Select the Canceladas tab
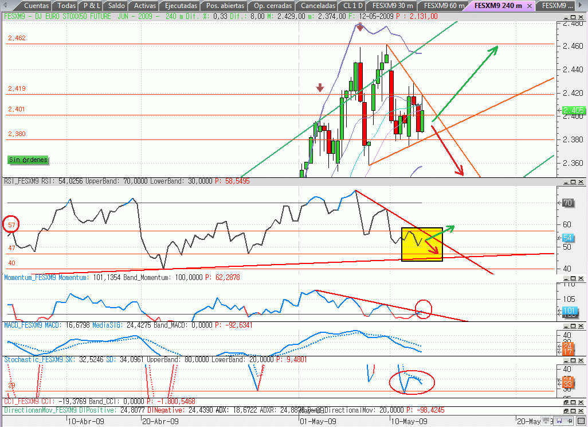Image resolution: width=588 pixels, height=427 pixels. (x=317, y=5)
